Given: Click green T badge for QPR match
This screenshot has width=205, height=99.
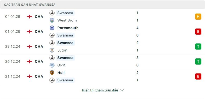Looking at the screenshot, I should [198, 61].
